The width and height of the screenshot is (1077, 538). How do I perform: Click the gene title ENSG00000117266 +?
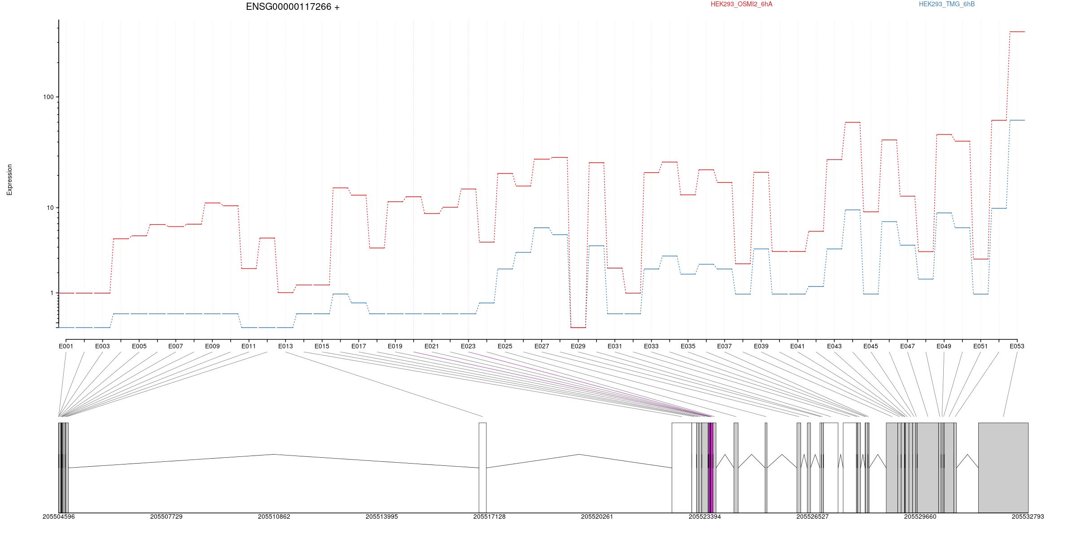tap(293, 7)
